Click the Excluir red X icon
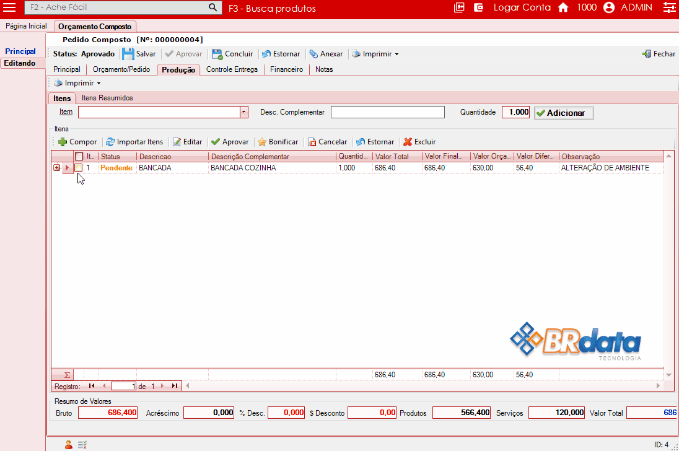679x451 pixels. click(x=408, y=142)
